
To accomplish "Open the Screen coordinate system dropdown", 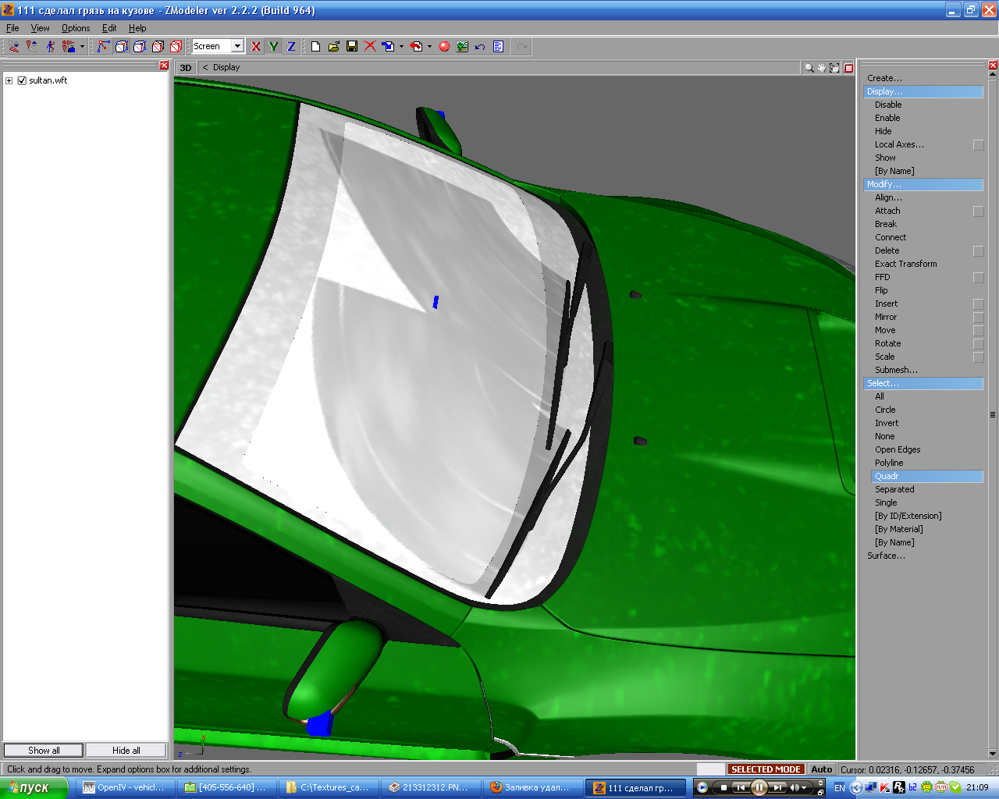I will tap(237, 47).
